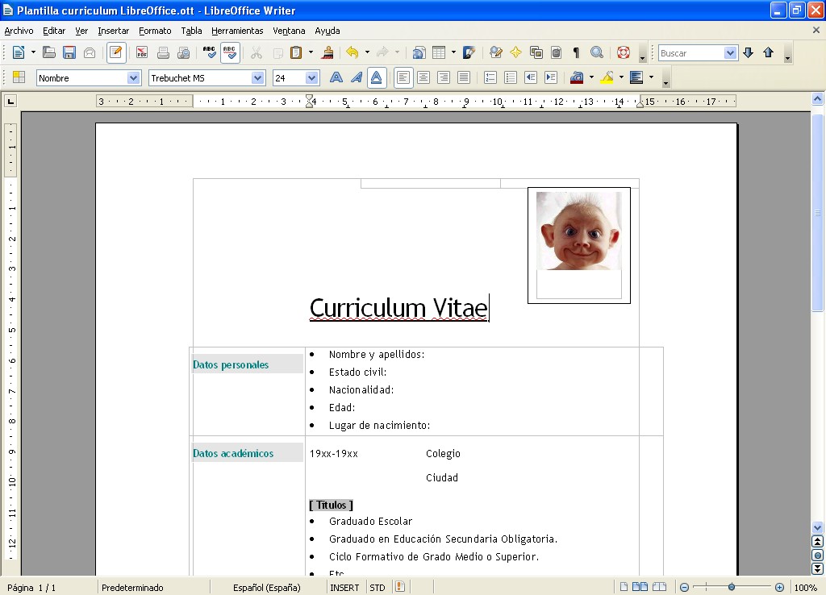Viewport: 826px width, 595px height.
Task: Toggle AutoSpellcheck button
Action: point(230,52)
